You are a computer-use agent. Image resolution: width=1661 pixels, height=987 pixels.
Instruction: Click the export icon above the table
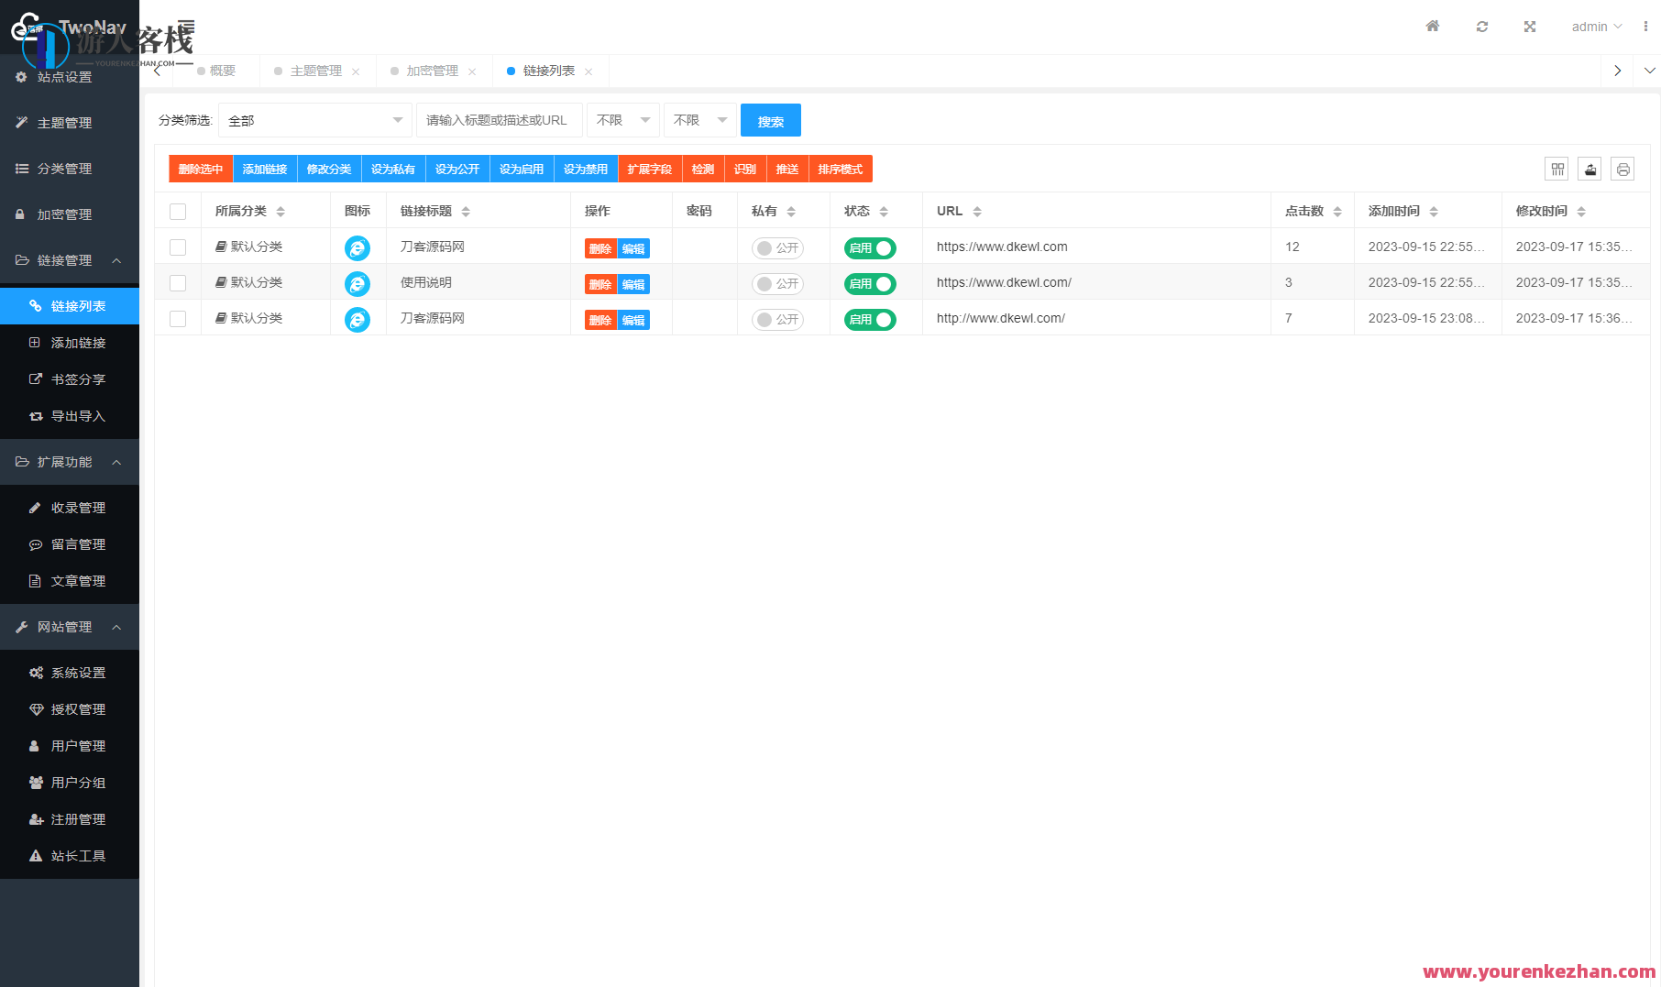tap(1589, 169)
